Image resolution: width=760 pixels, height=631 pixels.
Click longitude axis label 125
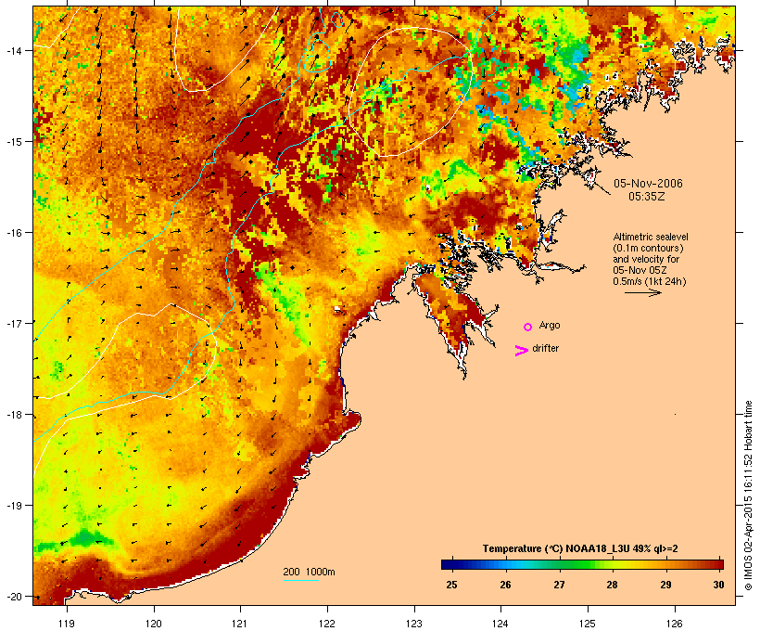[x=588, y=624]
